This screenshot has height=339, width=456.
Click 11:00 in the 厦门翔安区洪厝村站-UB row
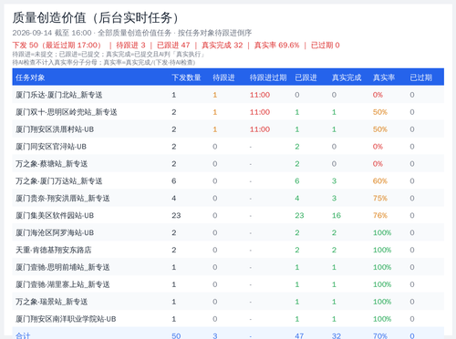(260, 129)
